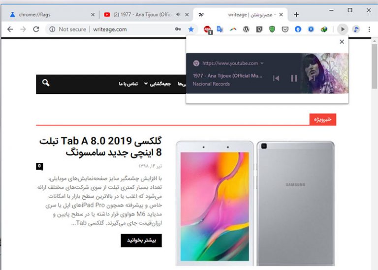Skip to previous track in media popup
The height and width of the screenshot is (270, 378).
276,78
